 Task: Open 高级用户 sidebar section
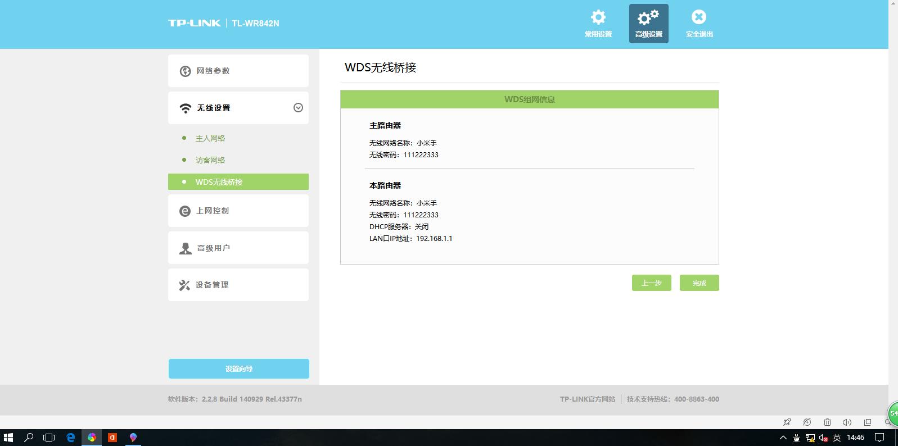(x=238, y=248)
